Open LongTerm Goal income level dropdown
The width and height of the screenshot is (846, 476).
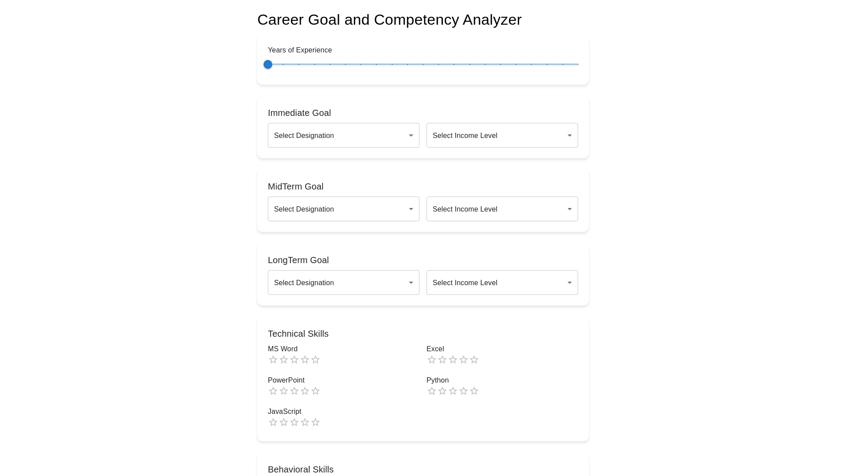(x=502, y=283)
